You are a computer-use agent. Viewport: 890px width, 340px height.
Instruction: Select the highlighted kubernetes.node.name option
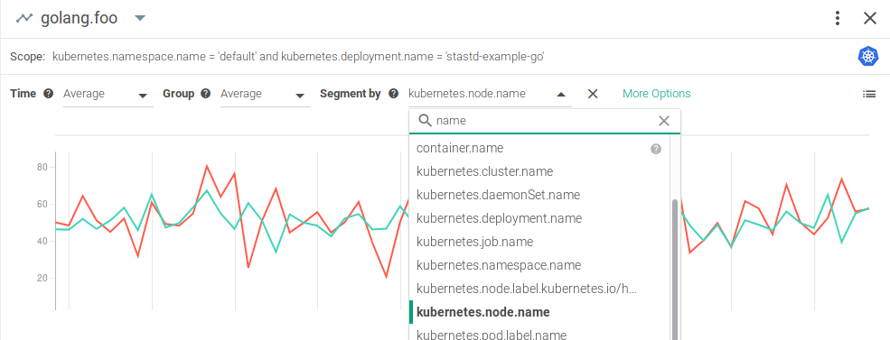539,312
